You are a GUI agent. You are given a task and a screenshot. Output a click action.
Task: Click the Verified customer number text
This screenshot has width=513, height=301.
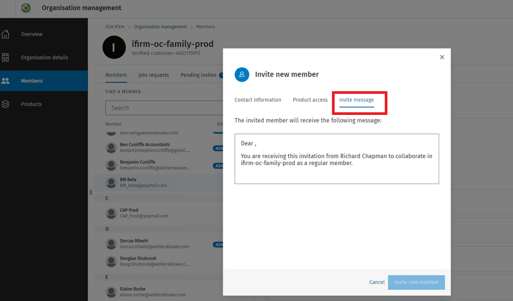[x=166, y=53]
